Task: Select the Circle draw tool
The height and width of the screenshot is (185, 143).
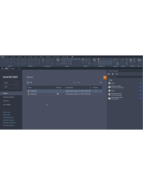Action: pos(11,61)
